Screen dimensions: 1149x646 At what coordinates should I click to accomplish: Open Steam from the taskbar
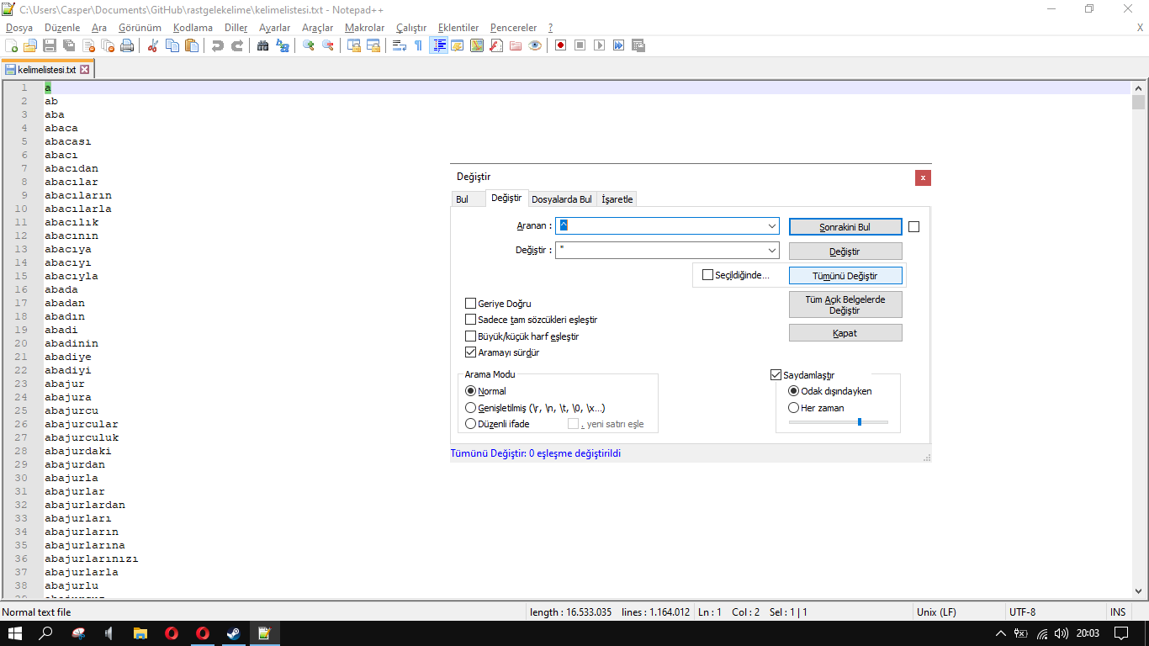[233, 633]
